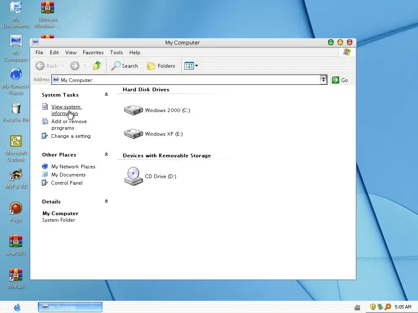The height and width of the screenshot is (313, 418).
Task: Go up one folder level
Action: click(97, 66)
